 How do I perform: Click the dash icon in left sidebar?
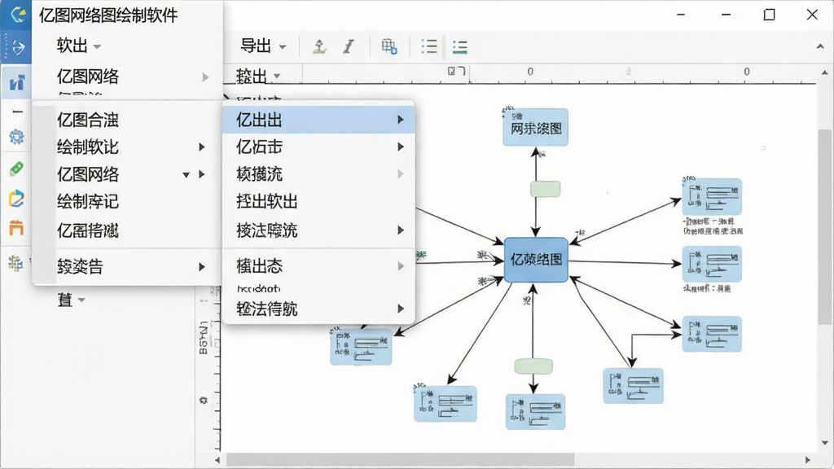(18, 112)
